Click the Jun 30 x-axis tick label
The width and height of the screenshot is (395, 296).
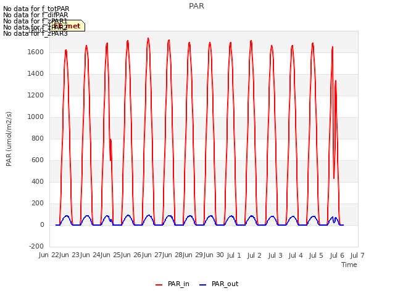[214, 255]
